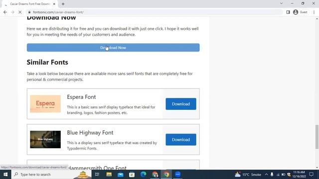Image resolution: width=319 pixels, height=179 pixels.
Task: Click the Blue Highway Font title
Action: (x=90, y=133)
